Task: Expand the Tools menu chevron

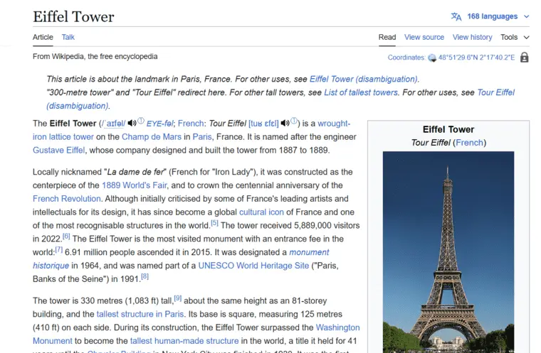Action: pyautogui.click(x=526, y=37)
